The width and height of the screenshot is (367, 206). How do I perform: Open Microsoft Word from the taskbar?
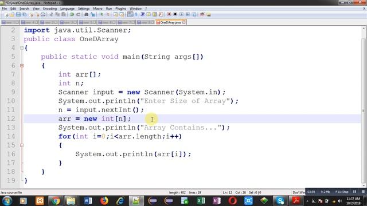click(x=88, y=201)
